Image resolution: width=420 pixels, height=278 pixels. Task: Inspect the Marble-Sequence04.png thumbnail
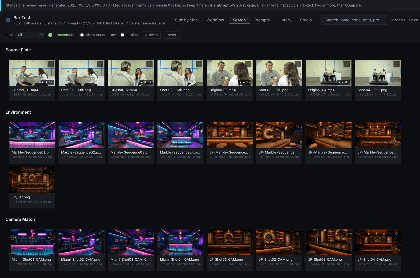click(180, 135)
